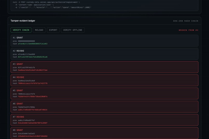
Task: Select ledger entry '#1 GRANT' title
Action: [18, 38]
